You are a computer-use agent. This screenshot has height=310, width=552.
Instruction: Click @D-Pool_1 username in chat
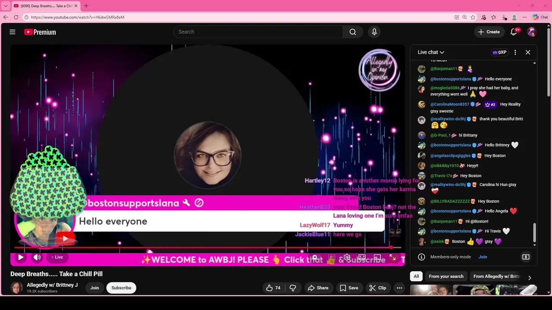(440, 135)
